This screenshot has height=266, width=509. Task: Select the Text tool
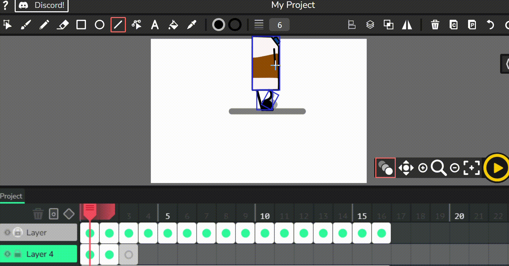(155, 25)
